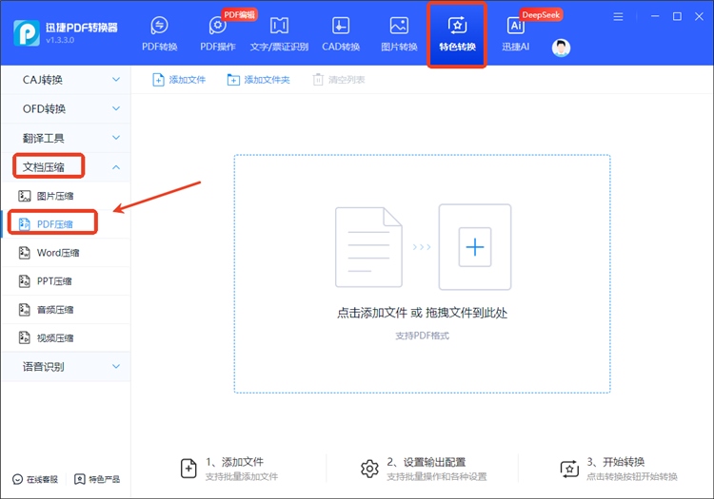Select the 特色转换 tab

[457, 34]
